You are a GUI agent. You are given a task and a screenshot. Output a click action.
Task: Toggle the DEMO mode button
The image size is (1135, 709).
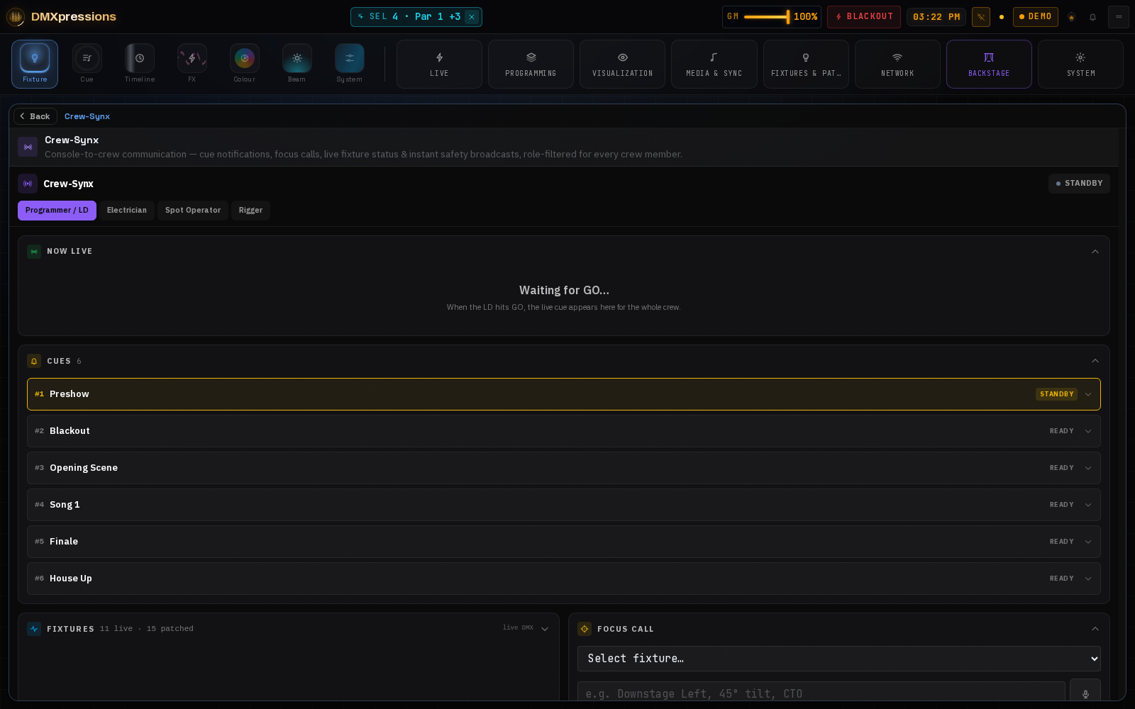(1036, 16)
